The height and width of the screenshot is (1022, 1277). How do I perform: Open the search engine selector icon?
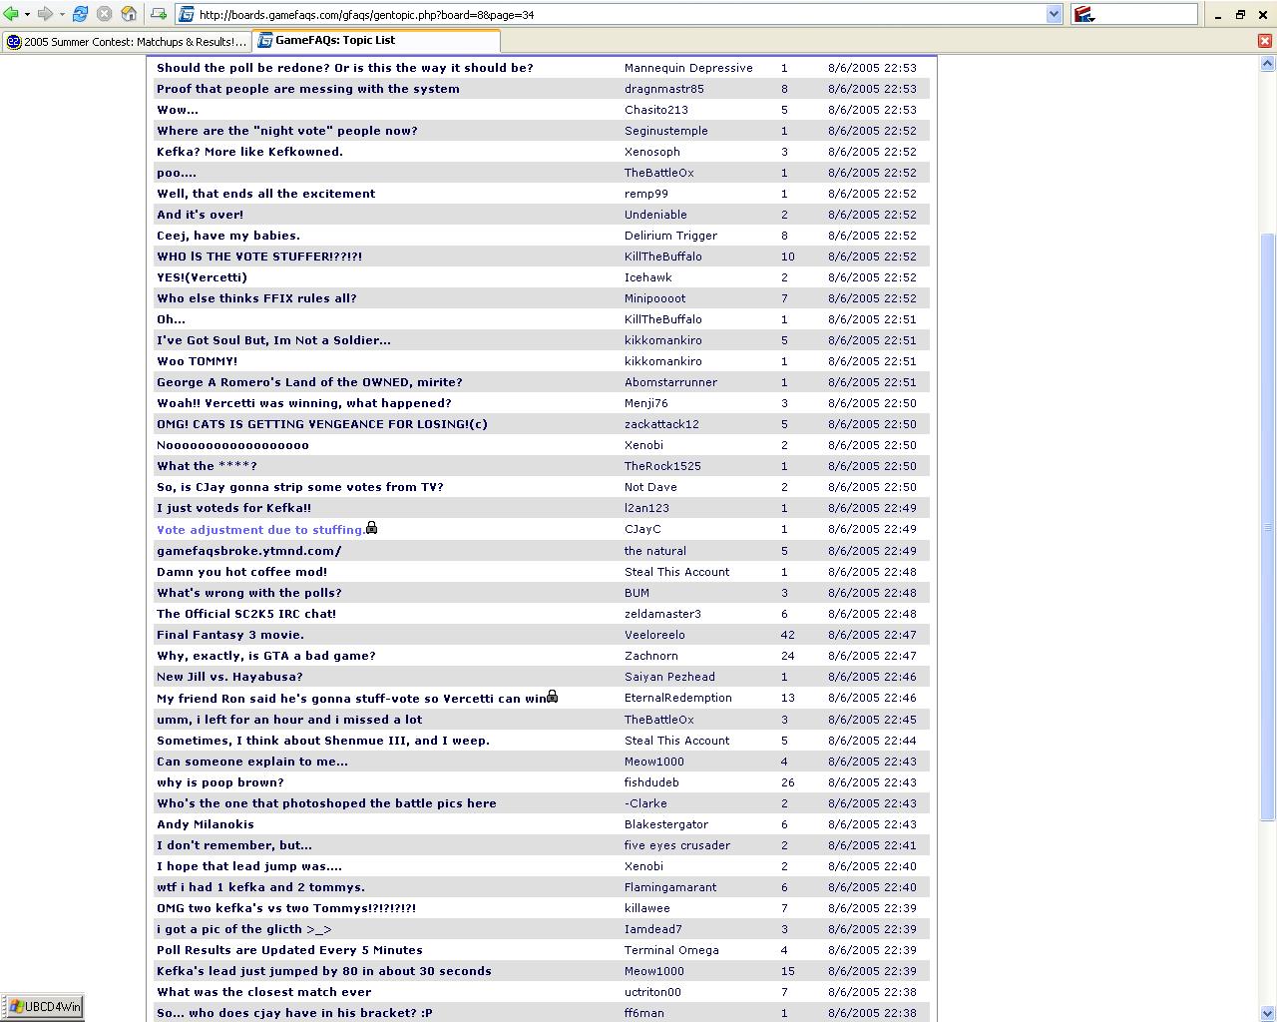tap(1084, 14)
